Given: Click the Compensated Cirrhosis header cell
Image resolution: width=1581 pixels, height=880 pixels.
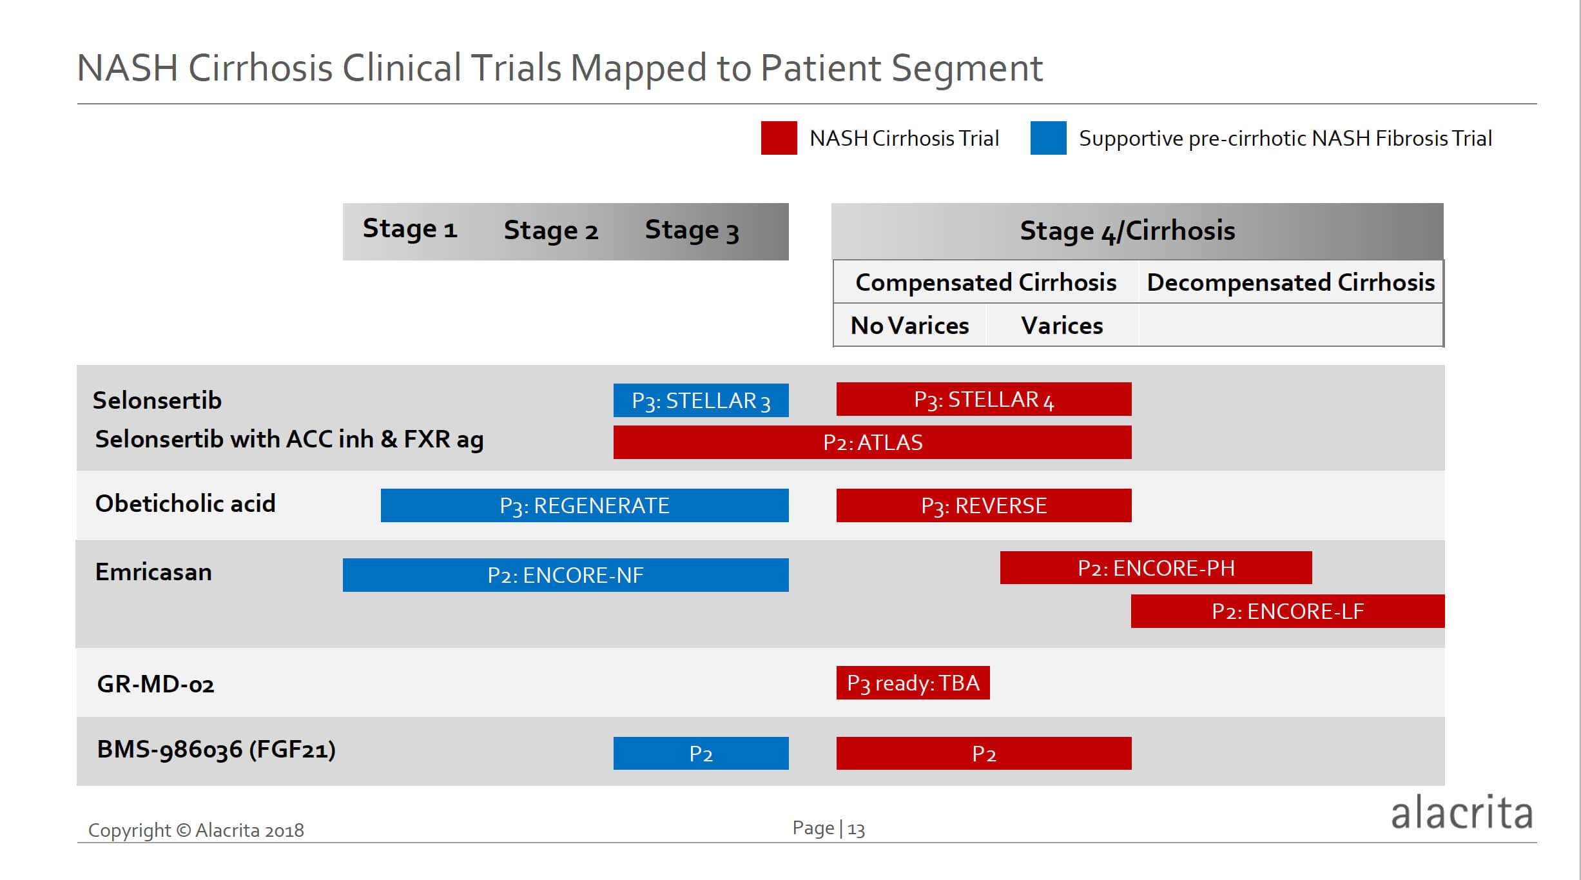Looking at the screenshot, I should point(985,282).
